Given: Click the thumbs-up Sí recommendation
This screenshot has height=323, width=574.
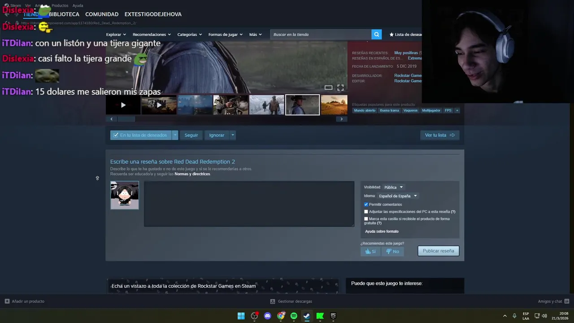Looking at the screenshot, I should point(370,251).
